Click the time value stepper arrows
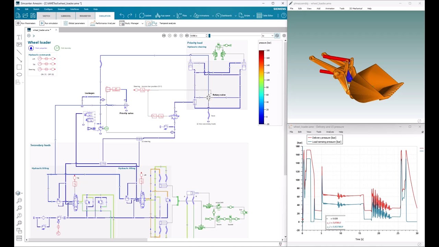Image resolution: width=439 pixels, height=247 pixels. (206, 36)
